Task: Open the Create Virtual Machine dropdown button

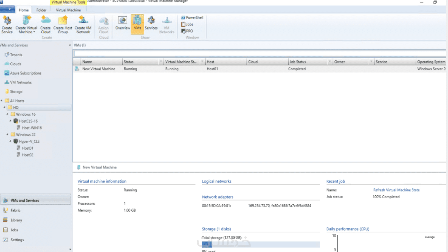Action: (x=26, y=25)
